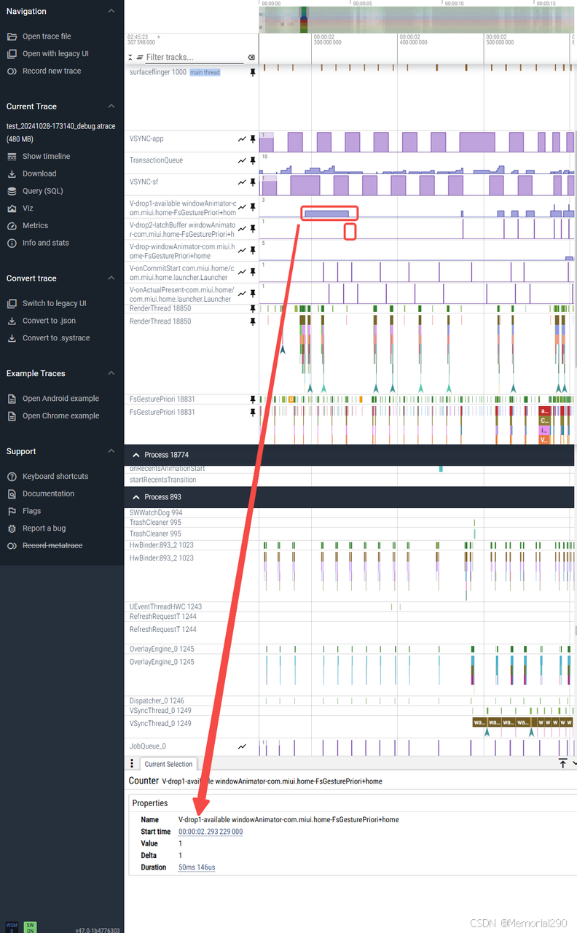Screen dimensions: 577x933
Task: Select Record new trace
Action: [x=52, y=71]
